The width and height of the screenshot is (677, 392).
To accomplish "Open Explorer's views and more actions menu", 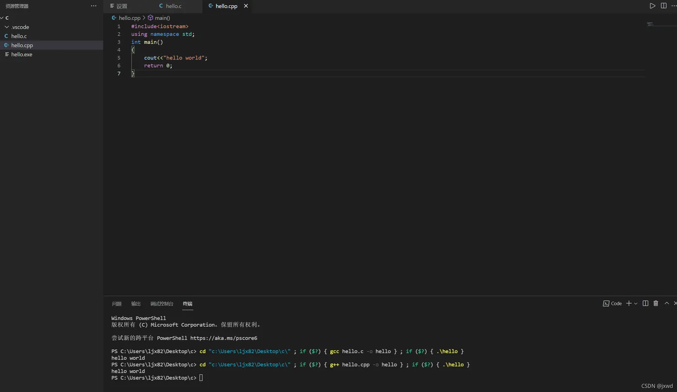I will tap(94, 6).
